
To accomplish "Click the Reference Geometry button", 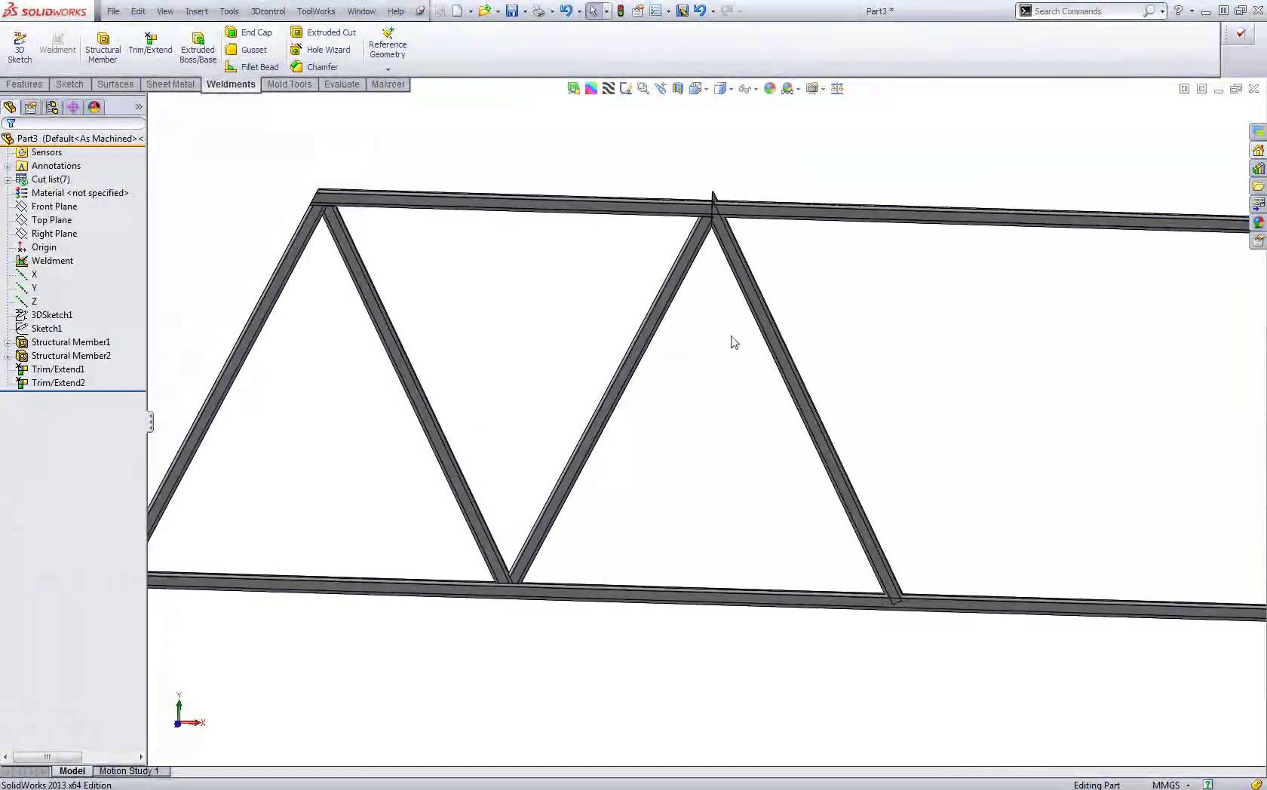I will click(x=387, y=44).
